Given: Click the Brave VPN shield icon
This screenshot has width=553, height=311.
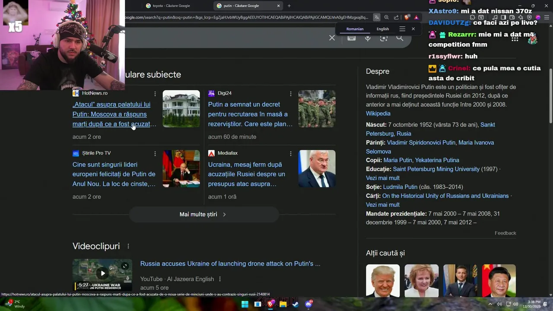Looking at the screenshot, I should click(529, 17).
